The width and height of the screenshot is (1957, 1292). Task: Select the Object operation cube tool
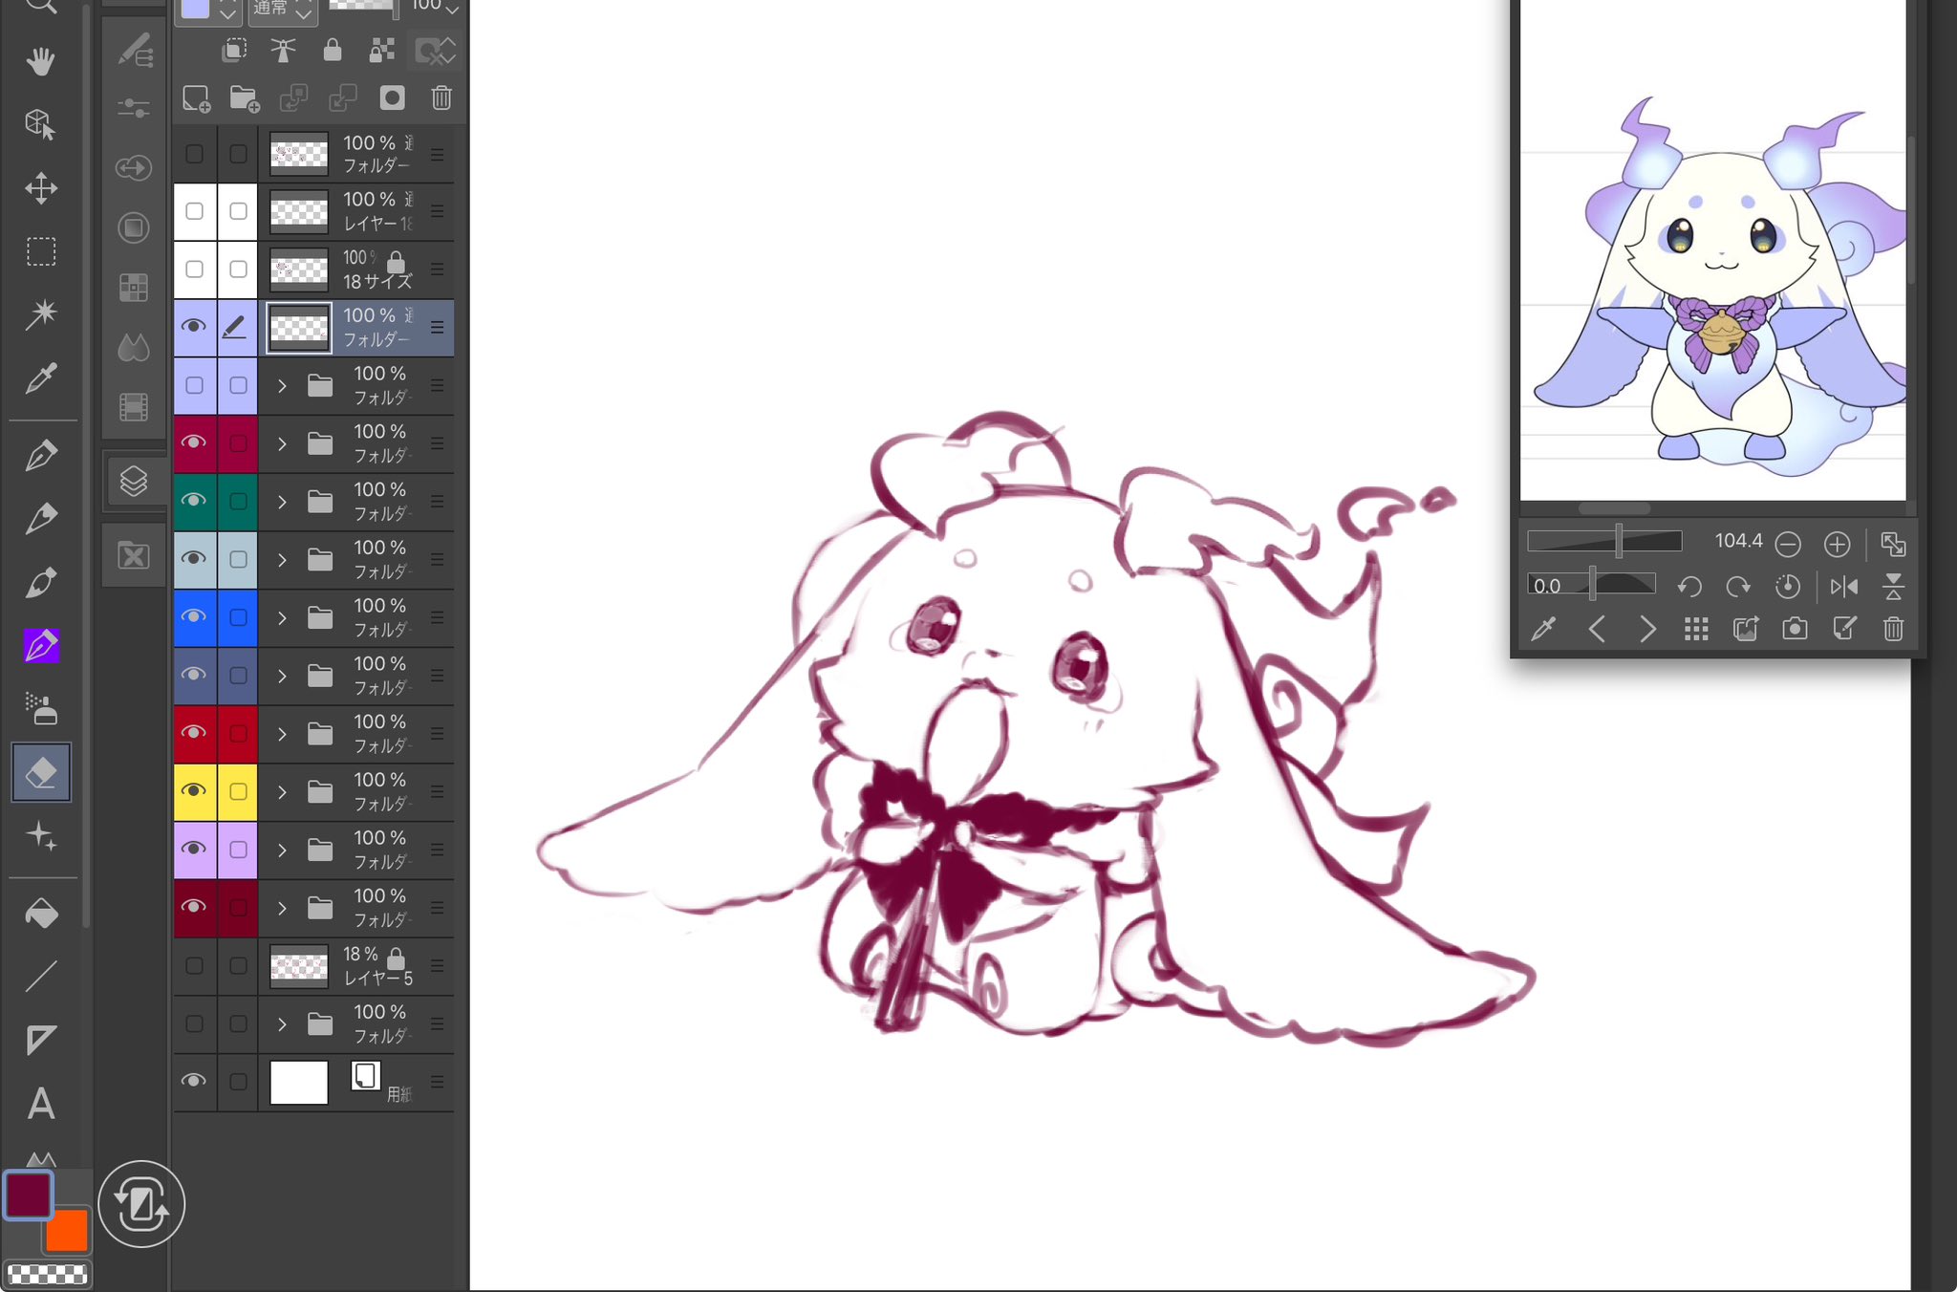click(40, 124)
